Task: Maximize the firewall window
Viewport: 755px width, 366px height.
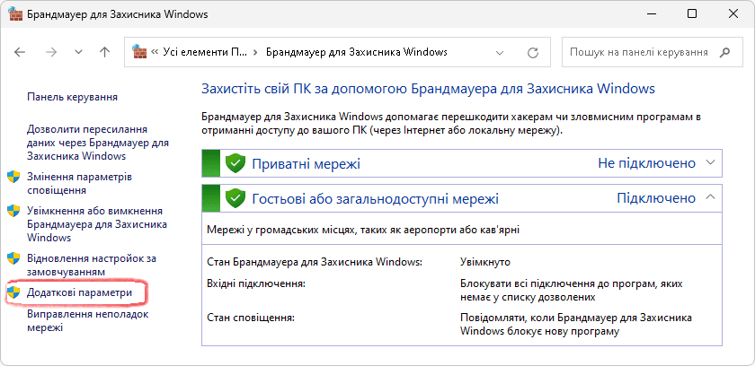Action: [692, 14]
